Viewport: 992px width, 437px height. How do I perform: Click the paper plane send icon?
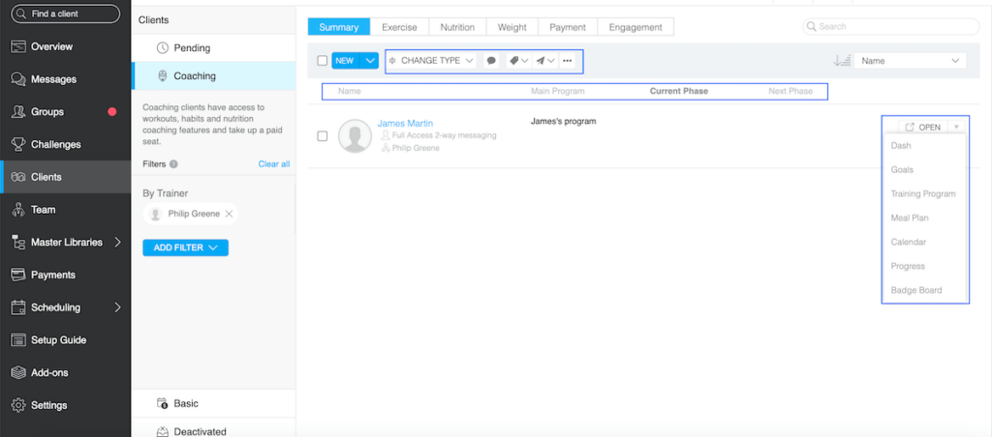(x=542, y=61)
